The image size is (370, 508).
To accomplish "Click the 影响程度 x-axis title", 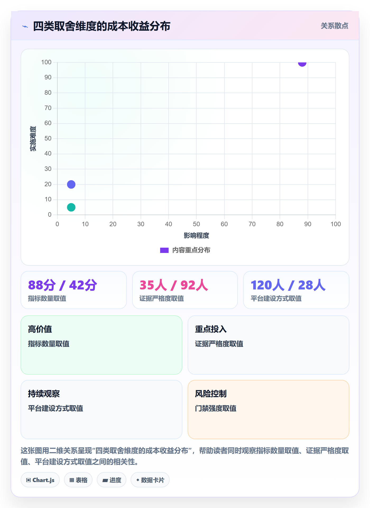I will click(196, 235).
